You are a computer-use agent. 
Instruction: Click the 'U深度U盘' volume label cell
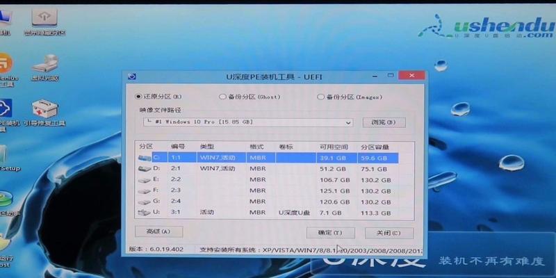coord(294,213)
